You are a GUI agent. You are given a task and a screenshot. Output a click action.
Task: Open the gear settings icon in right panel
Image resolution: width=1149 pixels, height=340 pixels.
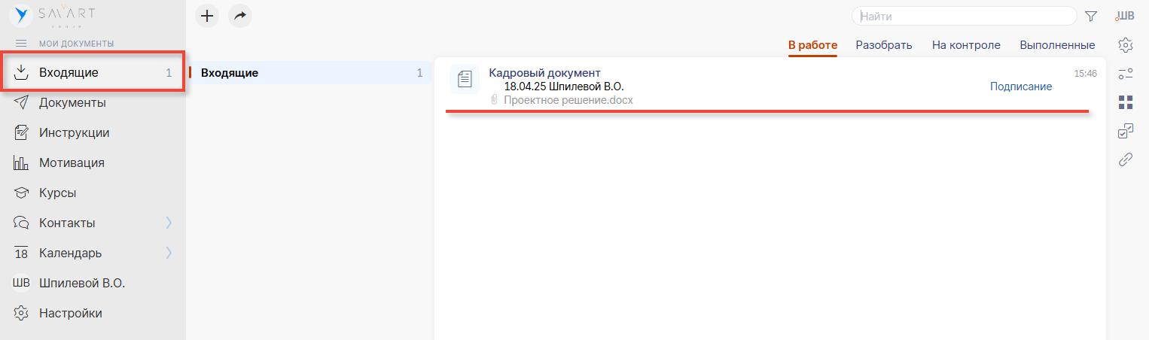(1126, 44)
